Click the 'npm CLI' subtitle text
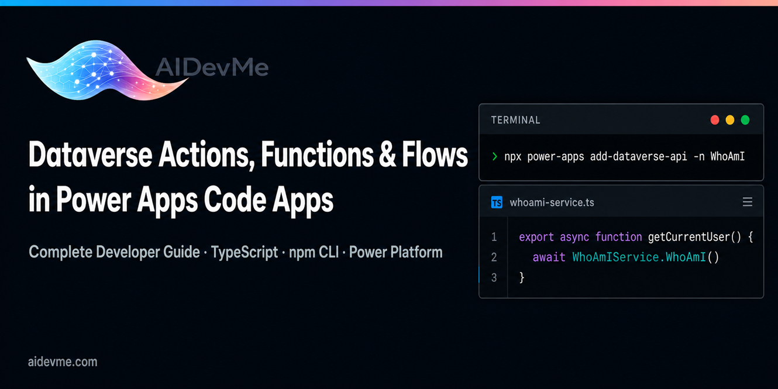Image resolution: width=778 pixels, height=389 pixels. (314, 252)
